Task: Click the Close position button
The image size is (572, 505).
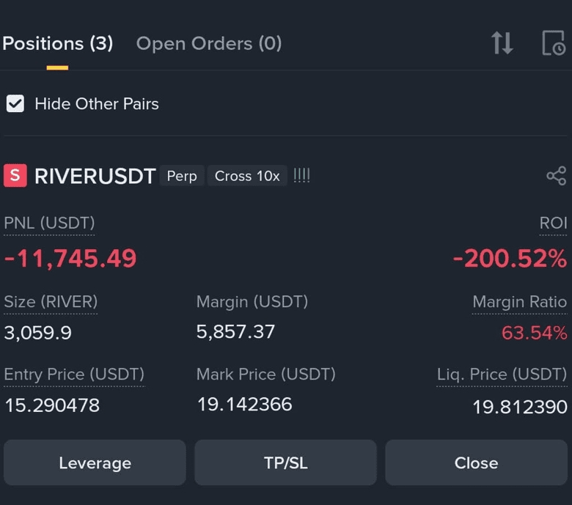Action: pyautogui.click(x=477, y=462)
